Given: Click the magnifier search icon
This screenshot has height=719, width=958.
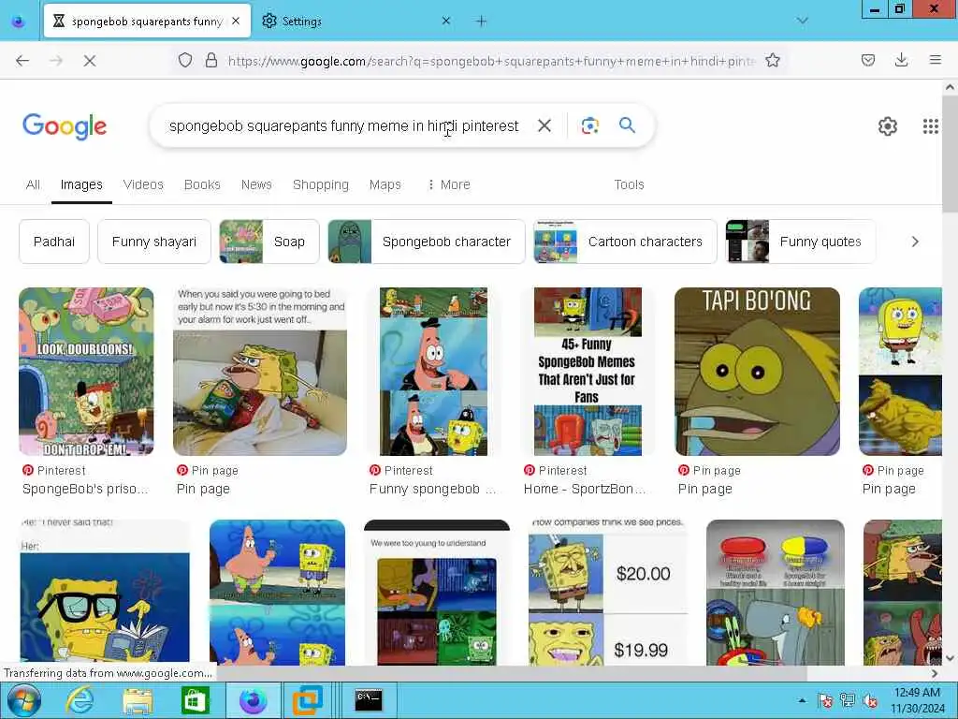Looking at the screenshot, I should [627, 125].
